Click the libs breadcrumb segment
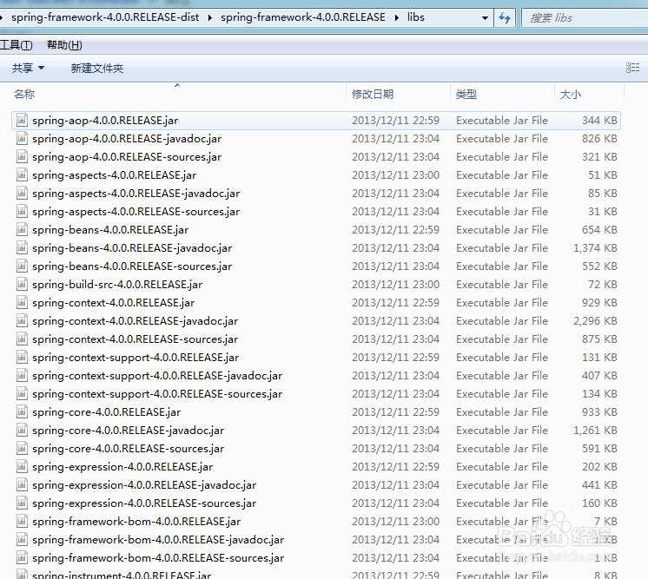 click(416, 17)
